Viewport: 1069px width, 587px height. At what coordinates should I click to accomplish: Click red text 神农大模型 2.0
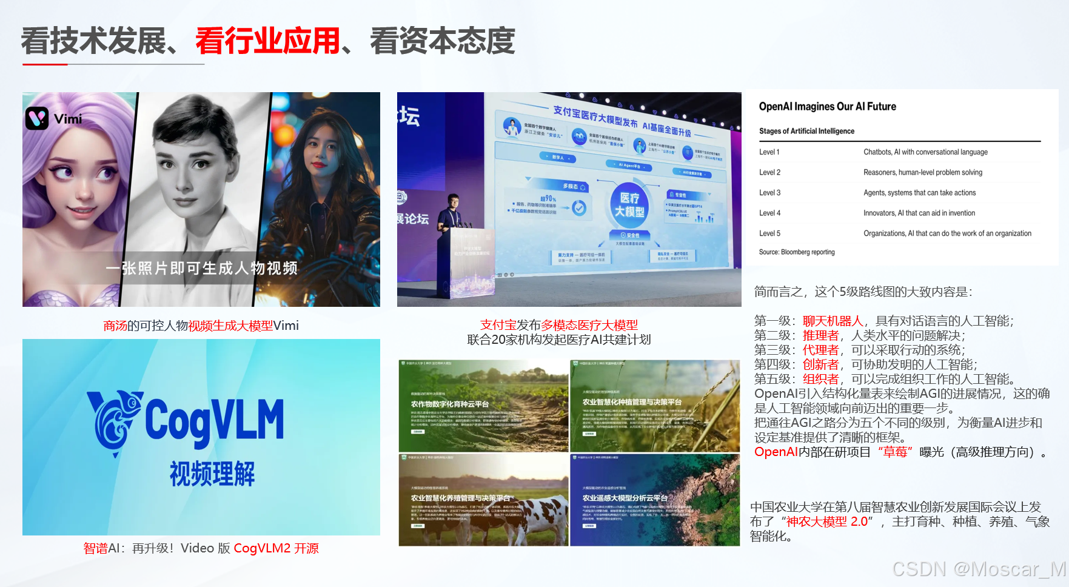pos(827,522)
